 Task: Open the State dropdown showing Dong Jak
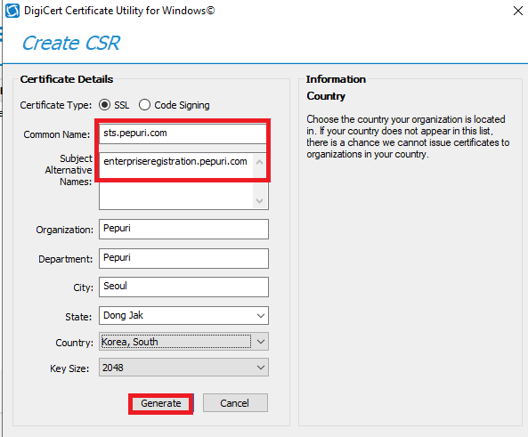click(x=183, y=315)
